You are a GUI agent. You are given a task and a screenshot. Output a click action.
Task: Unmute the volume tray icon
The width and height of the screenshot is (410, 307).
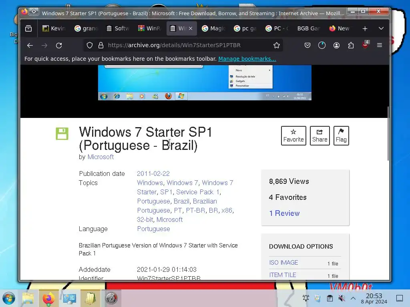[342, 298]
